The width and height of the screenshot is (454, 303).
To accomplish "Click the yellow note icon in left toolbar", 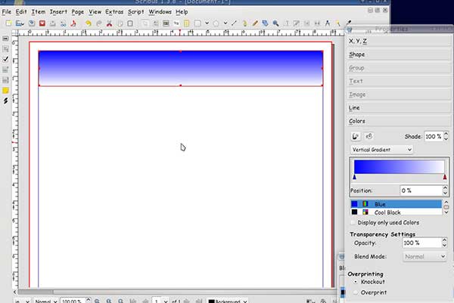I will pyautogui.click(x=6, y=91).
